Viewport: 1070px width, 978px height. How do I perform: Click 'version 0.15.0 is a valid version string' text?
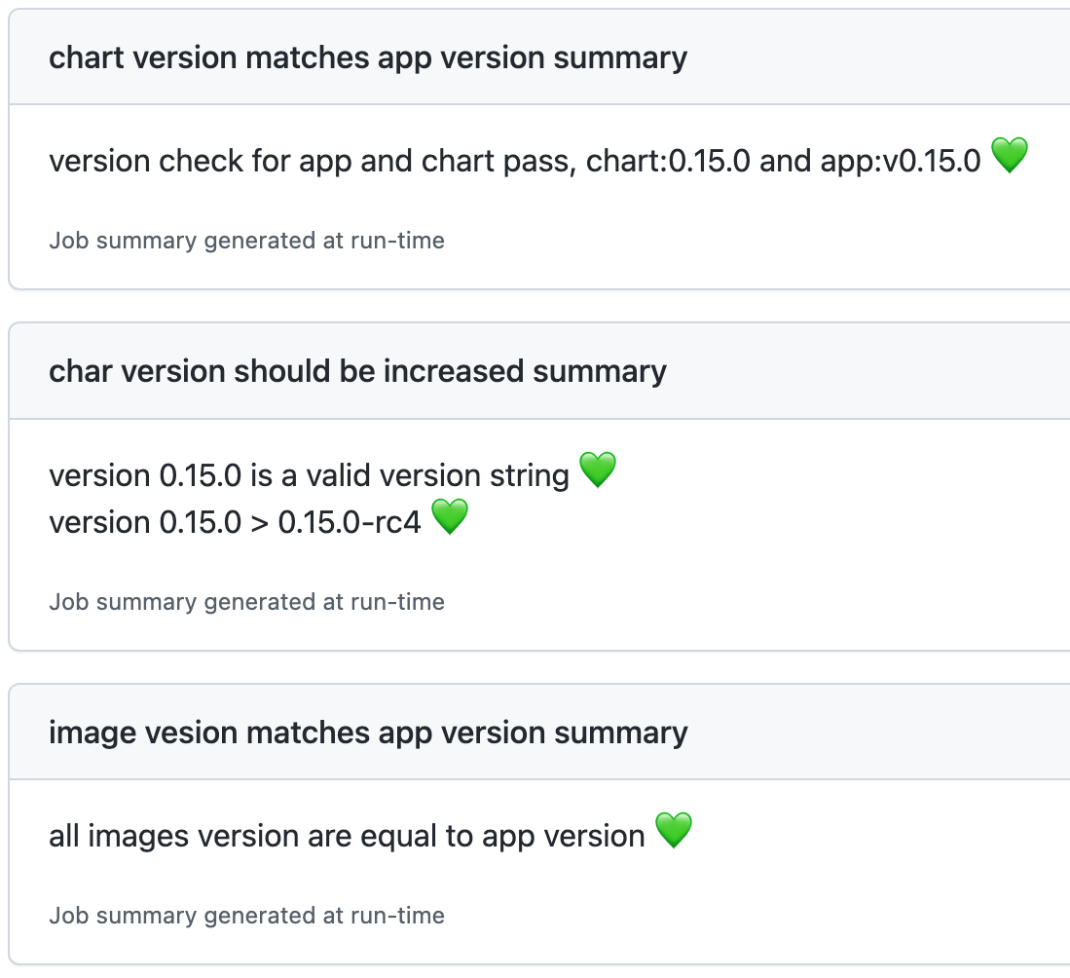click(x=310, y=475)
